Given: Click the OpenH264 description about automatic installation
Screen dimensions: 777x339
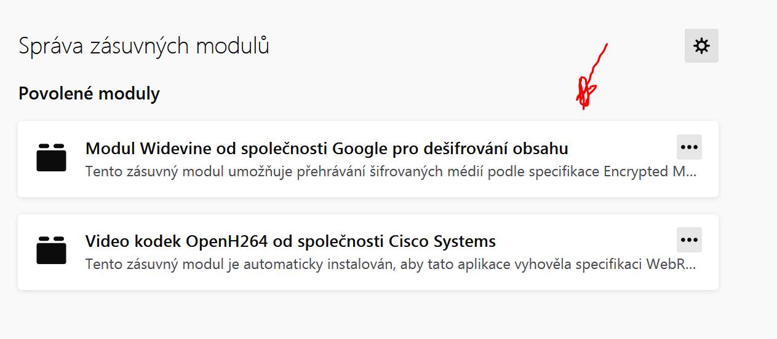Looking at the screenshot, I should 391,265.
